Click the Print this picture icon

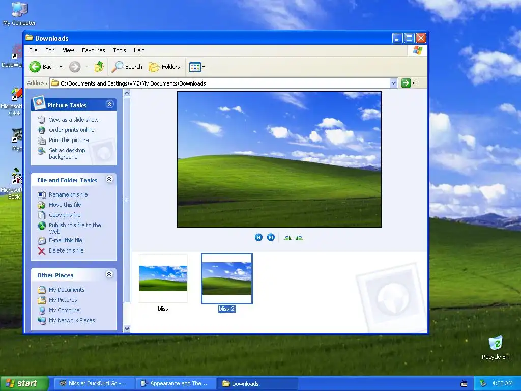[x=42, y=141]
